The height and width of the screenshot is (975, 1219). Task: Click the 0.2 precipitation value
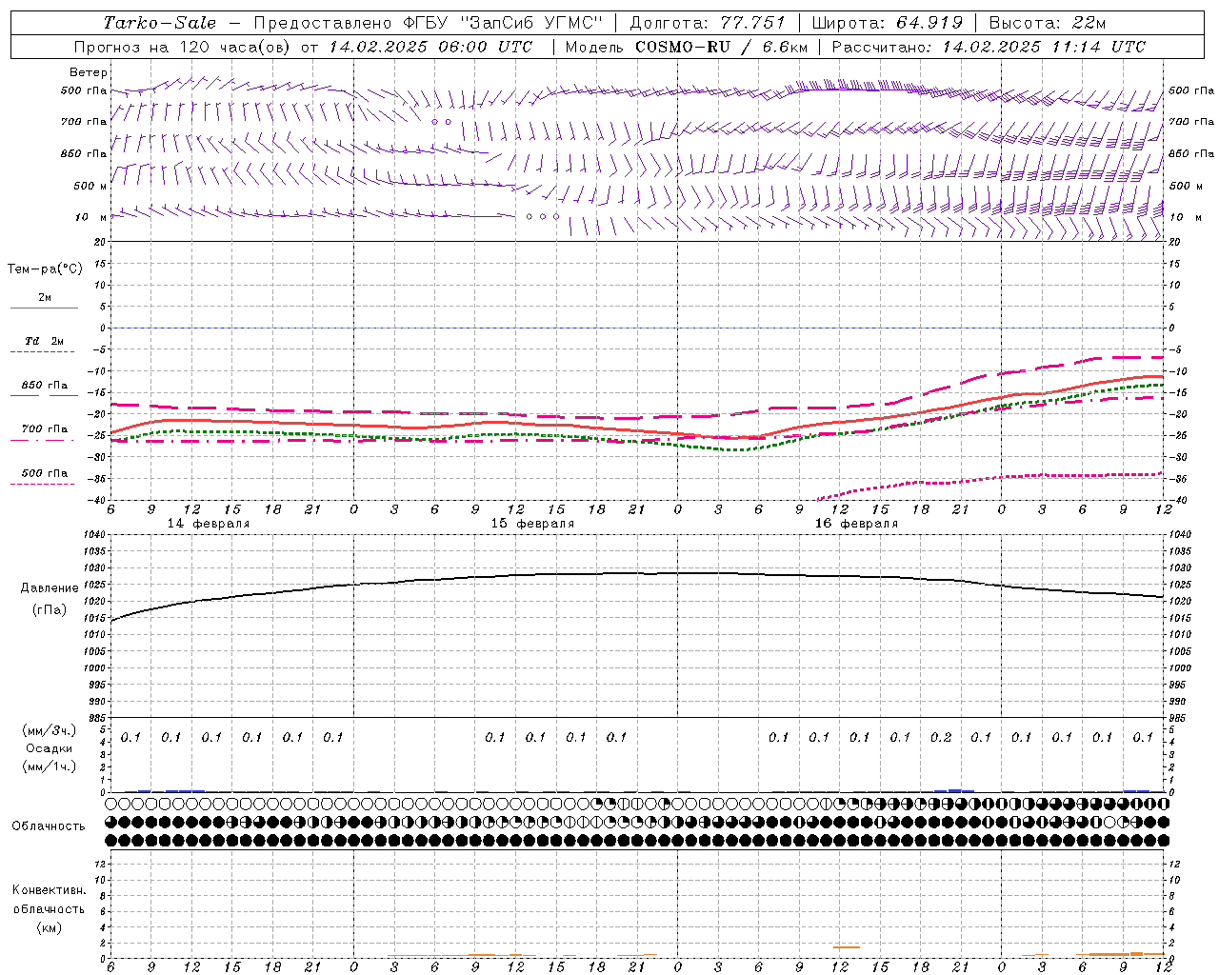(x=941, y=737)
